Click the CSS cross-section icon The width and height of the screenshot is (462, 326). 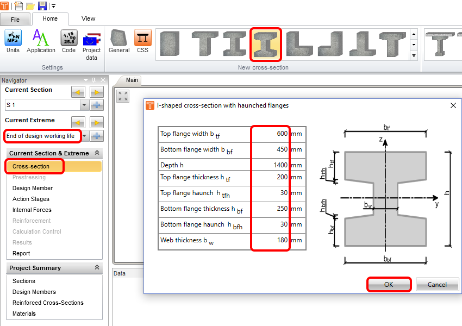click(x=142, y=42)
